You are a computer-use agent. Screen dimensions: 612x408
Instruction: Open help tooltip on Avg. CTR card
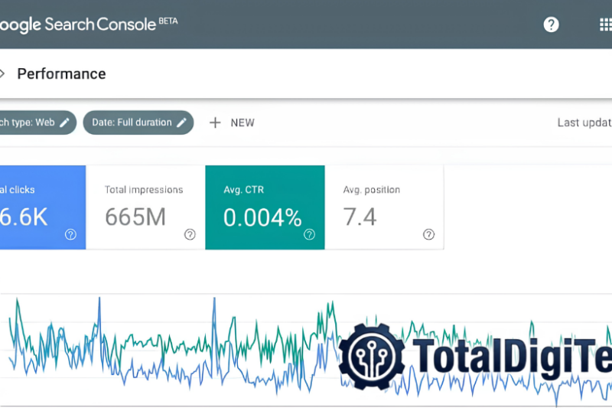(310, 234)
